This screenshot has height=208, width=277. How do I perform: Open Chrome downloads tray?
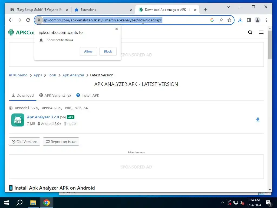[240, 20]
